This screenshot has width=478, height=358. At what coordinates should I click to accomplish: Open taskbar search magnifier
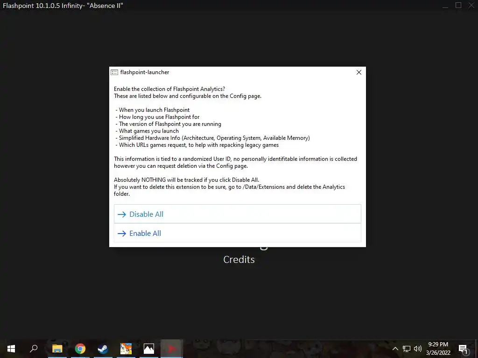click(x=34, y=349)
